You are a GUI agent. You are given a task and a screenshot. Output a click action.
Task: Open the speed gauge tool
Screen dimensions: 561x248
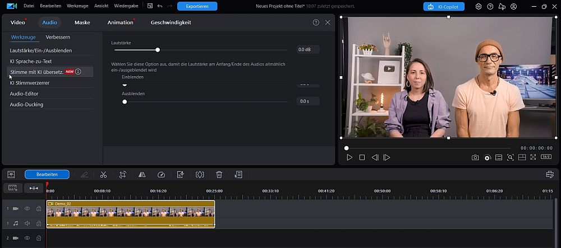(162, 175)
